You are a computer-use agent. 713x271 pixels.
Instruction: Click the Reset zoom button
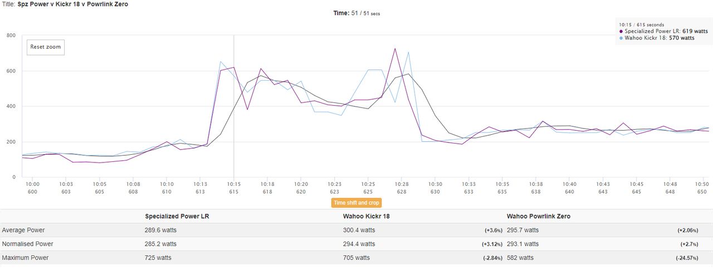pyautogui.click(x=46, y=47)
